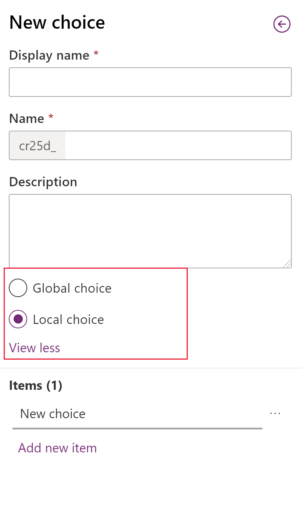
Task: Select the Global choice radio button
Action: (18, 288)
